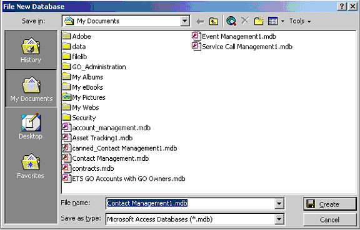This screenshot has height=230, width=360.
Task: Select the My eBooks folder
Action: click(82, 87)
